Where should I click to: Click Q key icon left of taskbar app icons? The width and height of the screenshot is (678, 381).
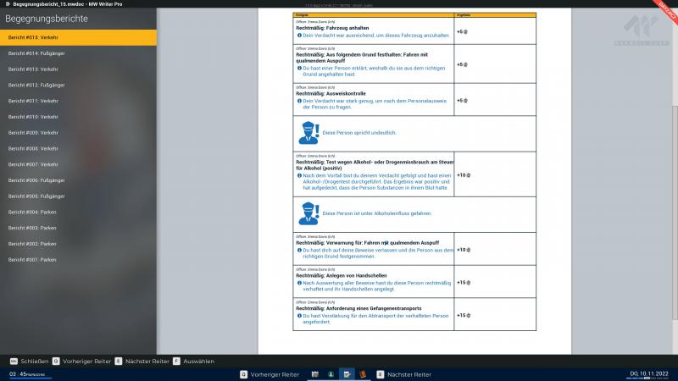(244, 374)
